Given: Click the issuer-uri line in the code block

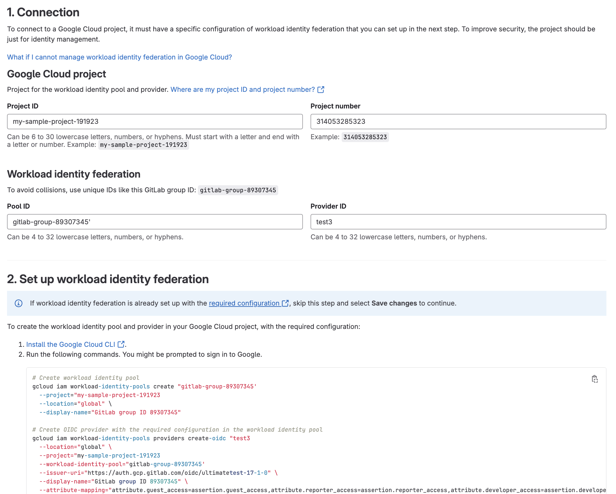Looking at the screenshot, I should (158, 473).
